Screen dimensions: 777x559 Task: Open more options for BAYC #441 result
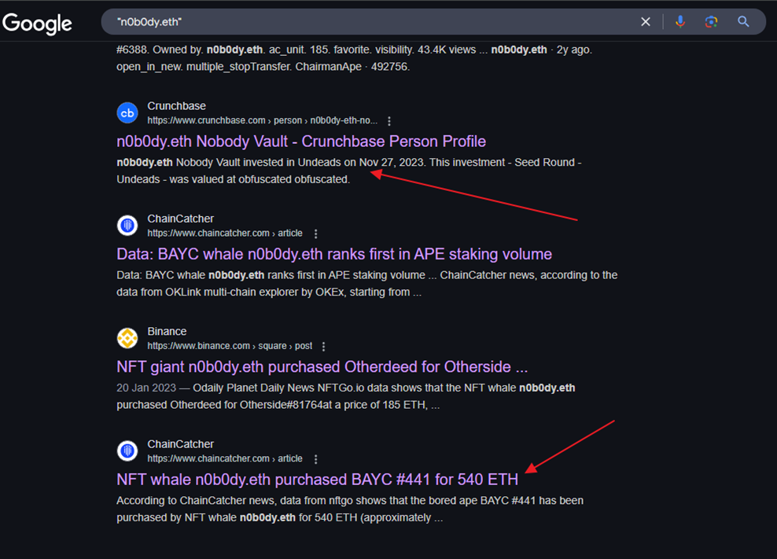pos(316,459)
